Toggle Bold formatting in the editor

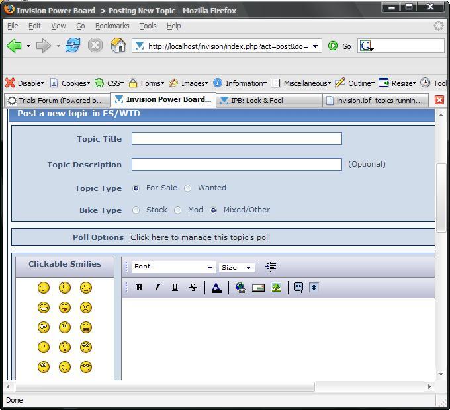point(140,287)
